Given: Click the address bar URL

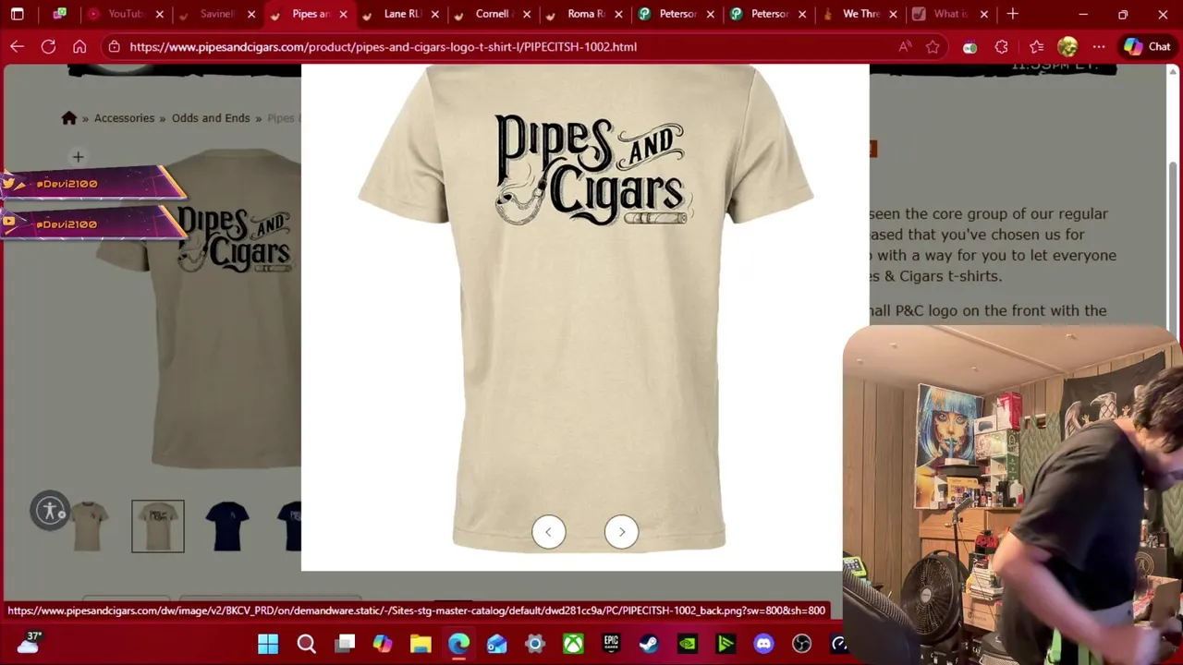Looking at the screenshot, I should (383, 46).
